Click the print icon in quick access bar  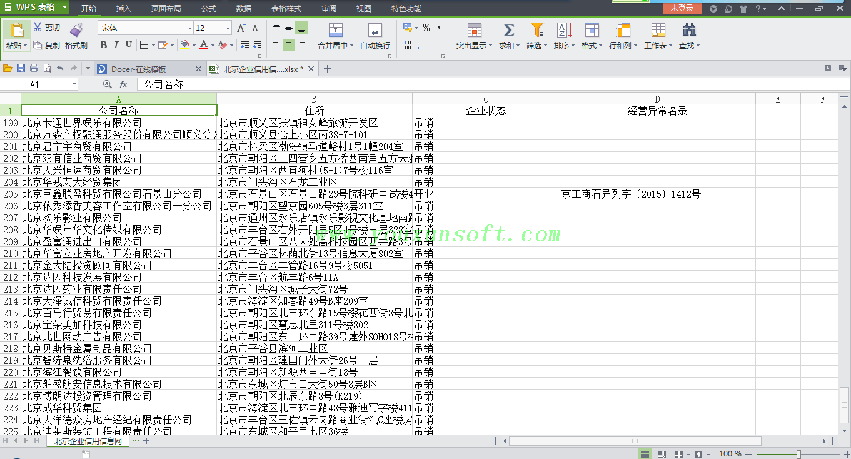[x=34, y=68]
